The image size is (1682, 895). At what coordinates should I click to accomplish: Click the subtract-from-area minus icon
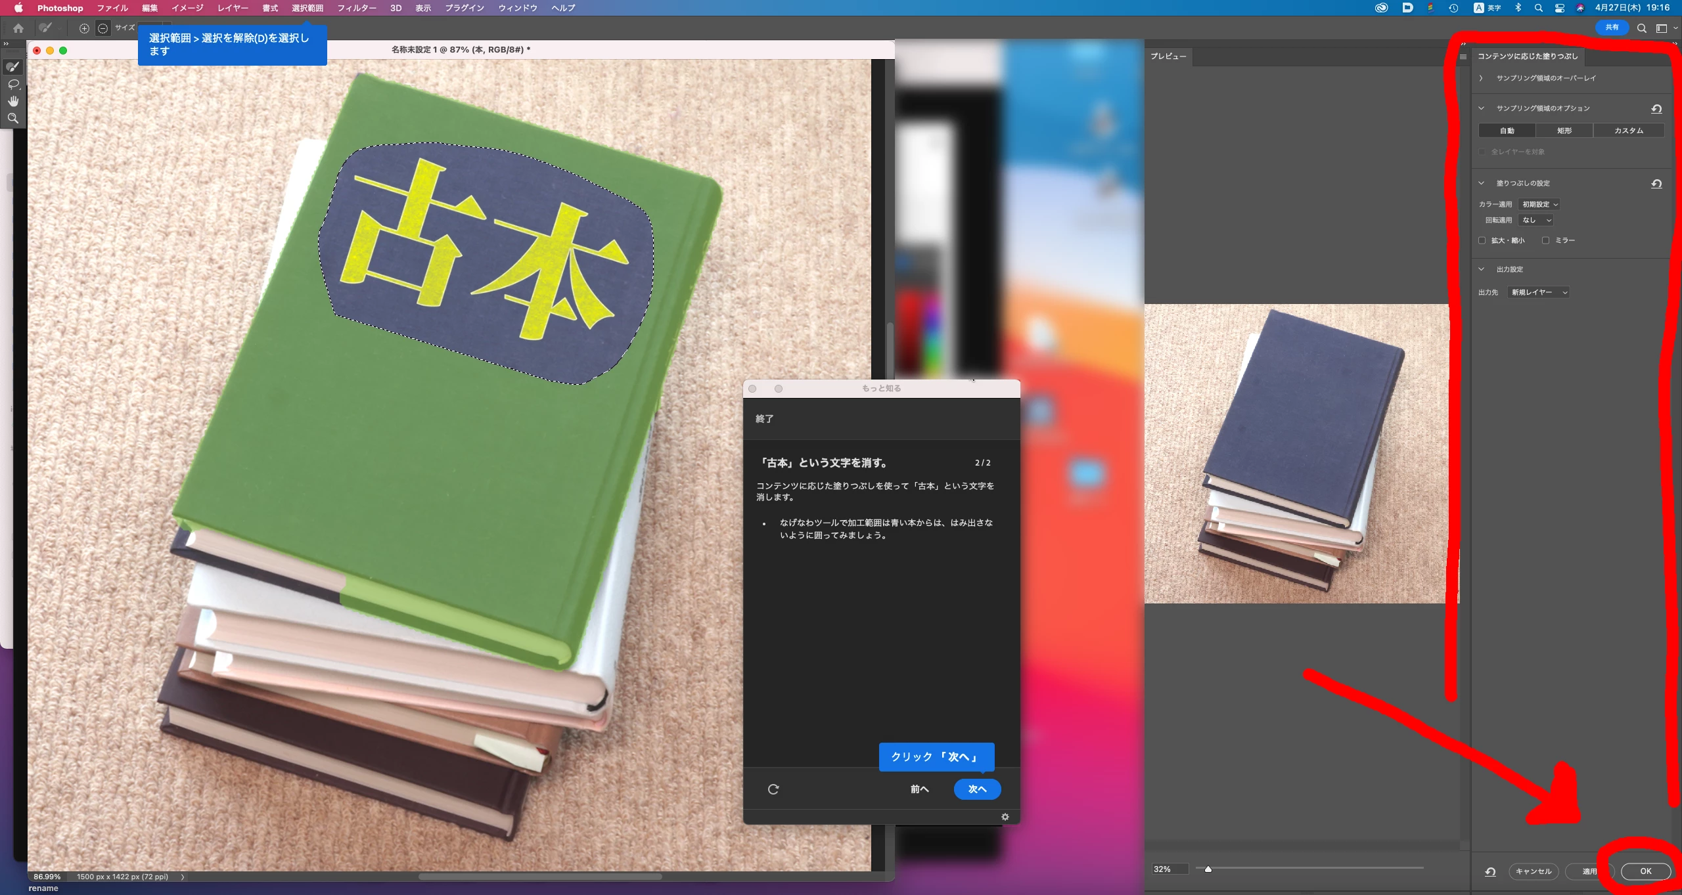(102, 28)
